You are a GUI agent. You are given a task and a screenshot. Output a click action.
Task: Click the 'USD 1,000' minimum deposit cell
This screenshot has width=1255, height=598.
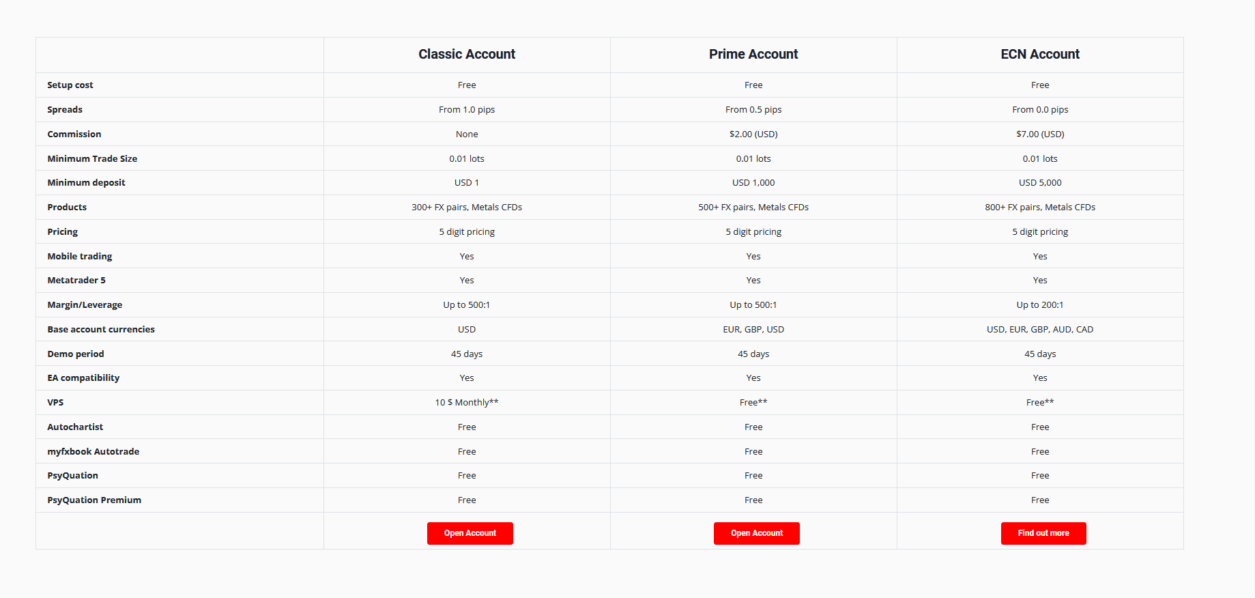point(753,182)
